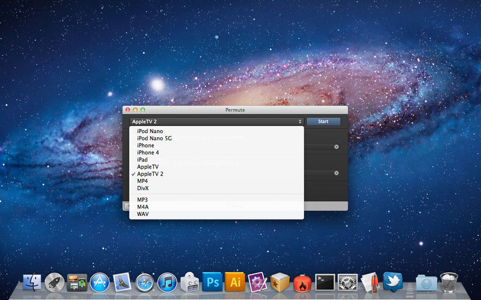The image size is (481, 300).
Task: Remove the second queued file with its X button
Action: [336, 173]
